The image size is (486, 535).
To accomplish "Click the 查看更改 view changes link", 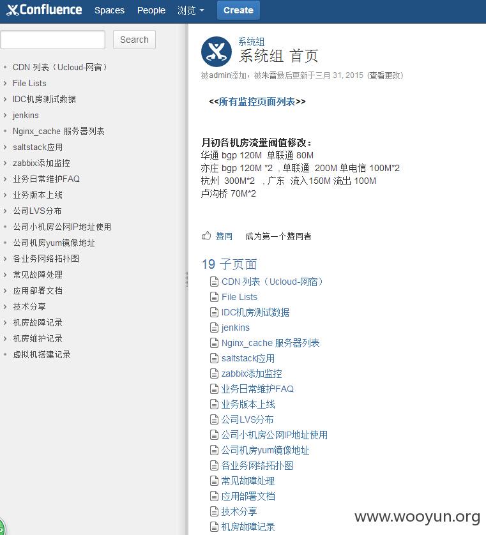I will (x=385, y=75).
